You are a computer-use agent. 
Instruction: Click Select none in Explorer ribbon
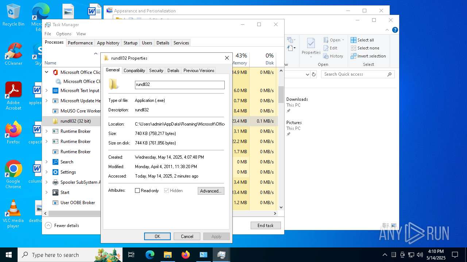click(365, 48)
